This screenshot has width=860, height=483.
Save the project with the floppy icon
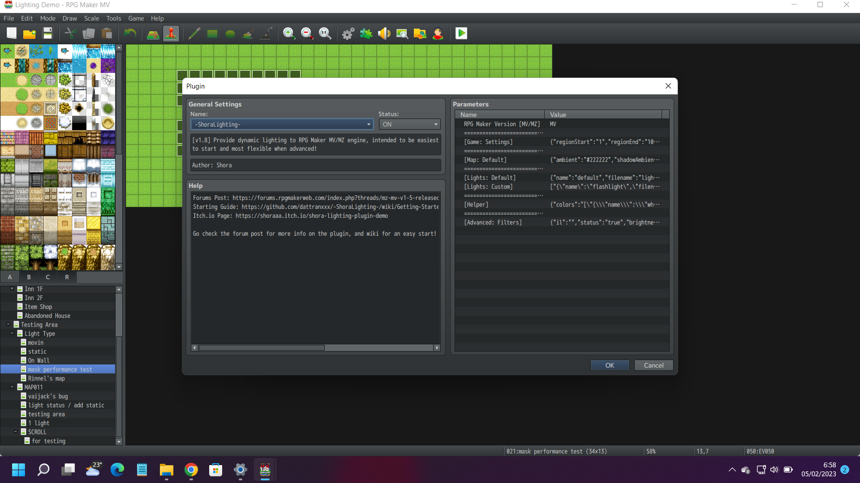47,34
